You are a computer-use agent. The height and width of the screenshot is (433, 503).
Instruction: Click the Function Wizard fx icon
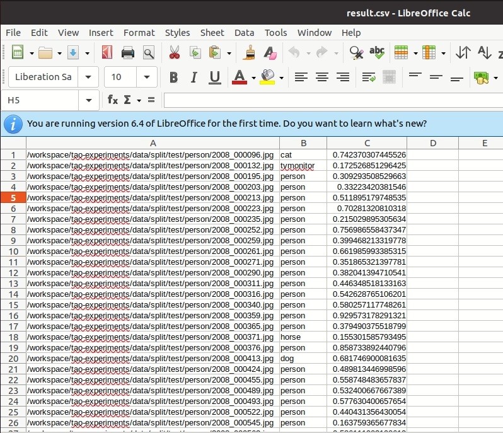tap(113, 100)
